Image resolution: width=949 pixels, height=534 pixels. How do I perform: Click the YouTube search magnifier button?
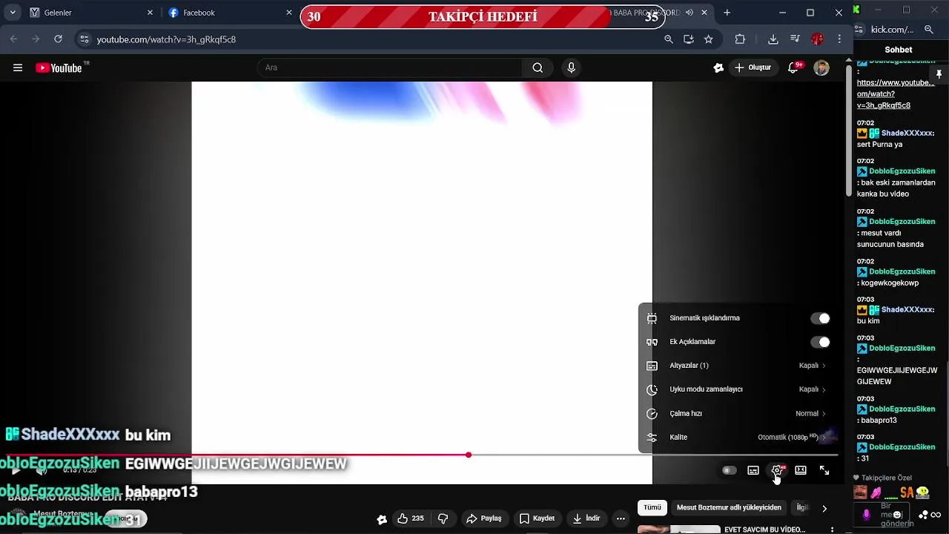[538, 67]
